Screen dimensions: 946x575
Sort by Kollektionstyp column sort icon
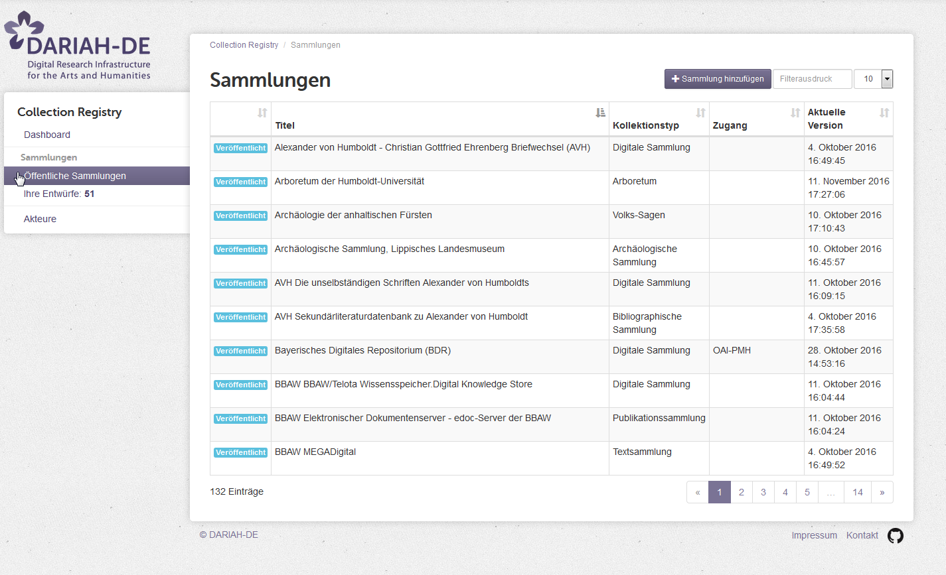tap(700, 113)
